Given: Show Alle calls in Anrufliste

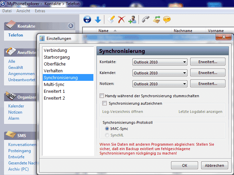Looking at the screenshot, I should pyautogui.click(x=12, y=61).
